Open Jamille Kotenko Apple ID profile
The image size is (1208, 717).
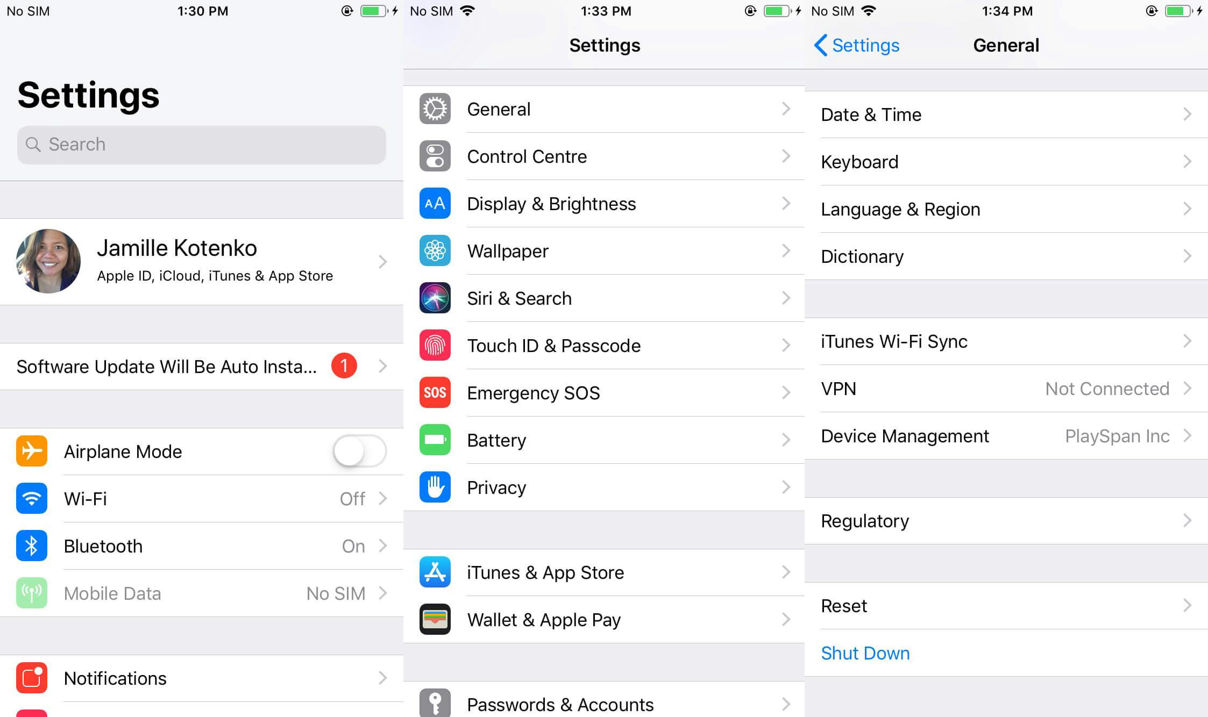click(x=202, y=260)
